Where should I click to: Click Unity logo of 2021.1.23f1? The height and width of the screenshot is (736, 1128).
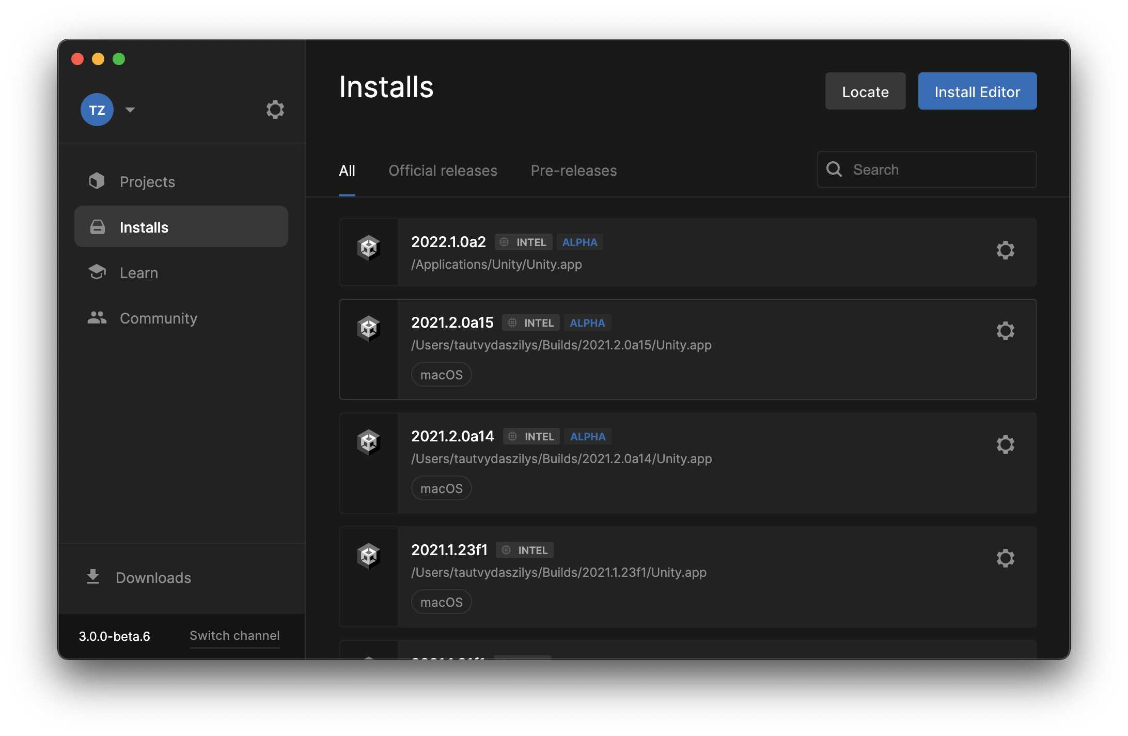click(x=369, y=556)
